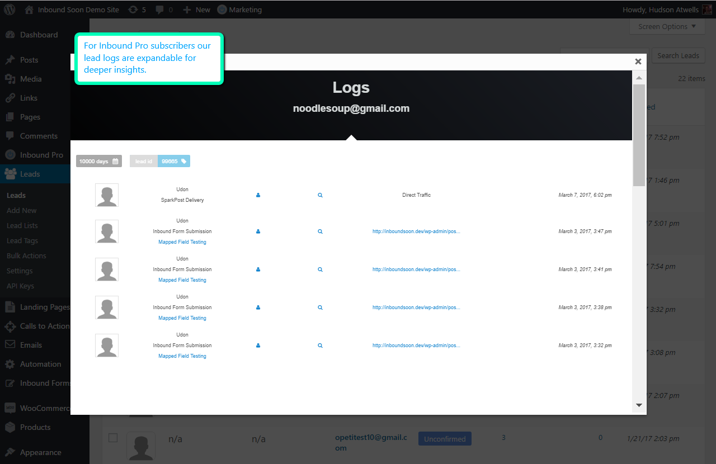Close the Logs popup with X
716x464 pixels.
point(638,62)
